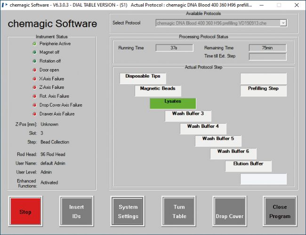Expand the Select Protocol dropdown arrow
The width and height of the screenshot is (306, 235).
pos(283,23)
